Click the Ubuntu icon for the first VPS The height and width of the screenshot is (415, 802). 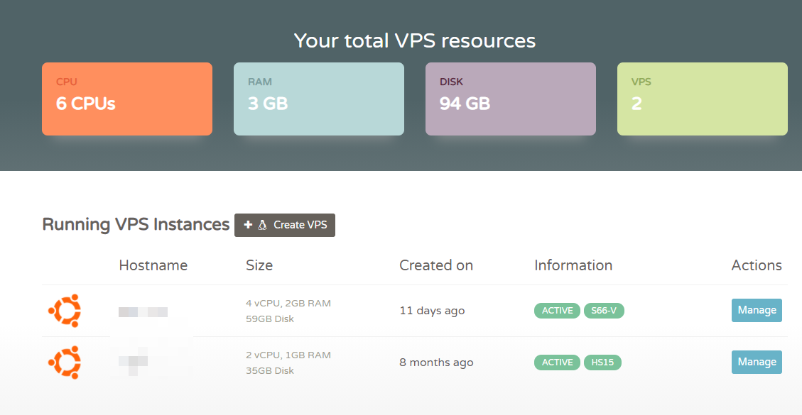(64, 311)
